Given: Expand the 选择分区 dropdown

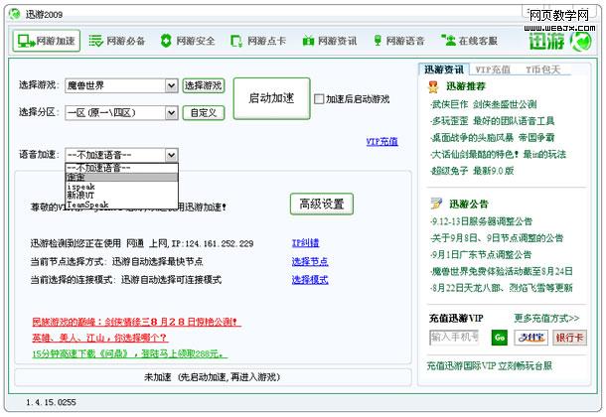Looking at the screenshot, I should 171,112.
